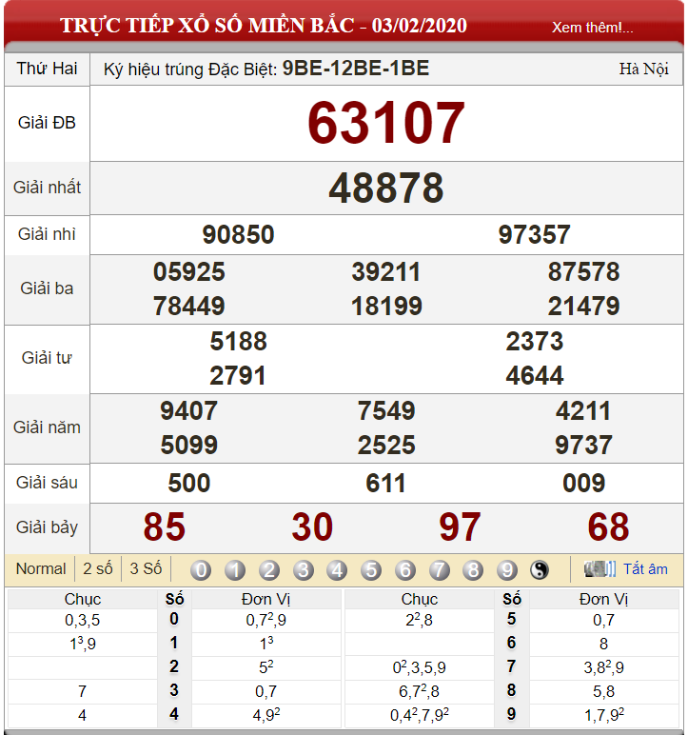This screenshot has height=735, width=688.
Task: Open the Xem thêm link
Action: (x=593, y=28)
